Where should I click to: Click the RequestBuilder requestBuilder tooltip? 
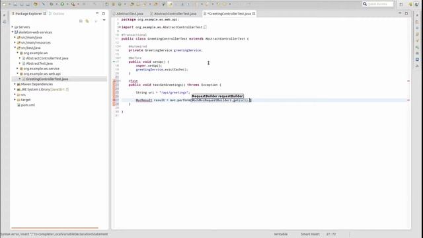coord(217,96)
